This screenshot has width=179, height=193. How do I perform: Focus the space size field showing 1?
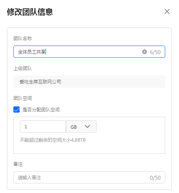[x=43, y=126]
